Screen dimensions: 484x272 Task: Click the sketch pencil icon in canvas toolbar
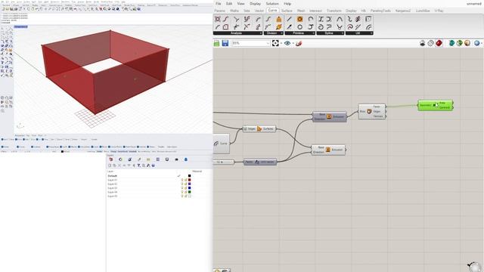(x=299, y=43)
